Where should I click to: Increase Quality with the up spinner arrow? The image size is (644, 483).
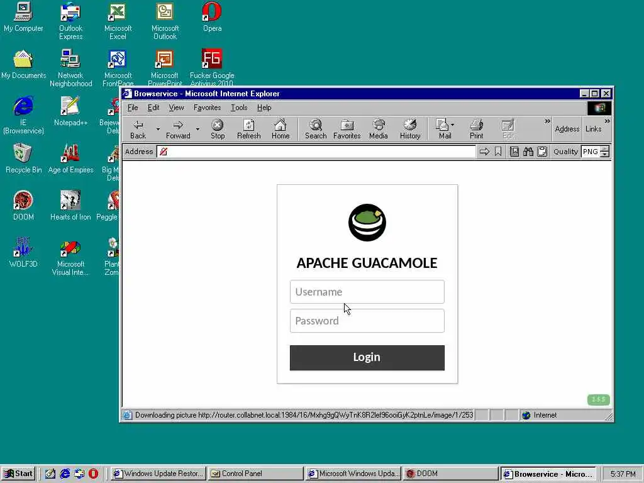604,148
